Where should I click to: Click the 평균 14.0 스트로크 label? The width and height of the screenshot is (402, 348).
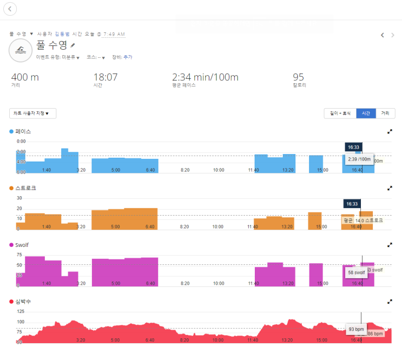click(x=363, y=220)
